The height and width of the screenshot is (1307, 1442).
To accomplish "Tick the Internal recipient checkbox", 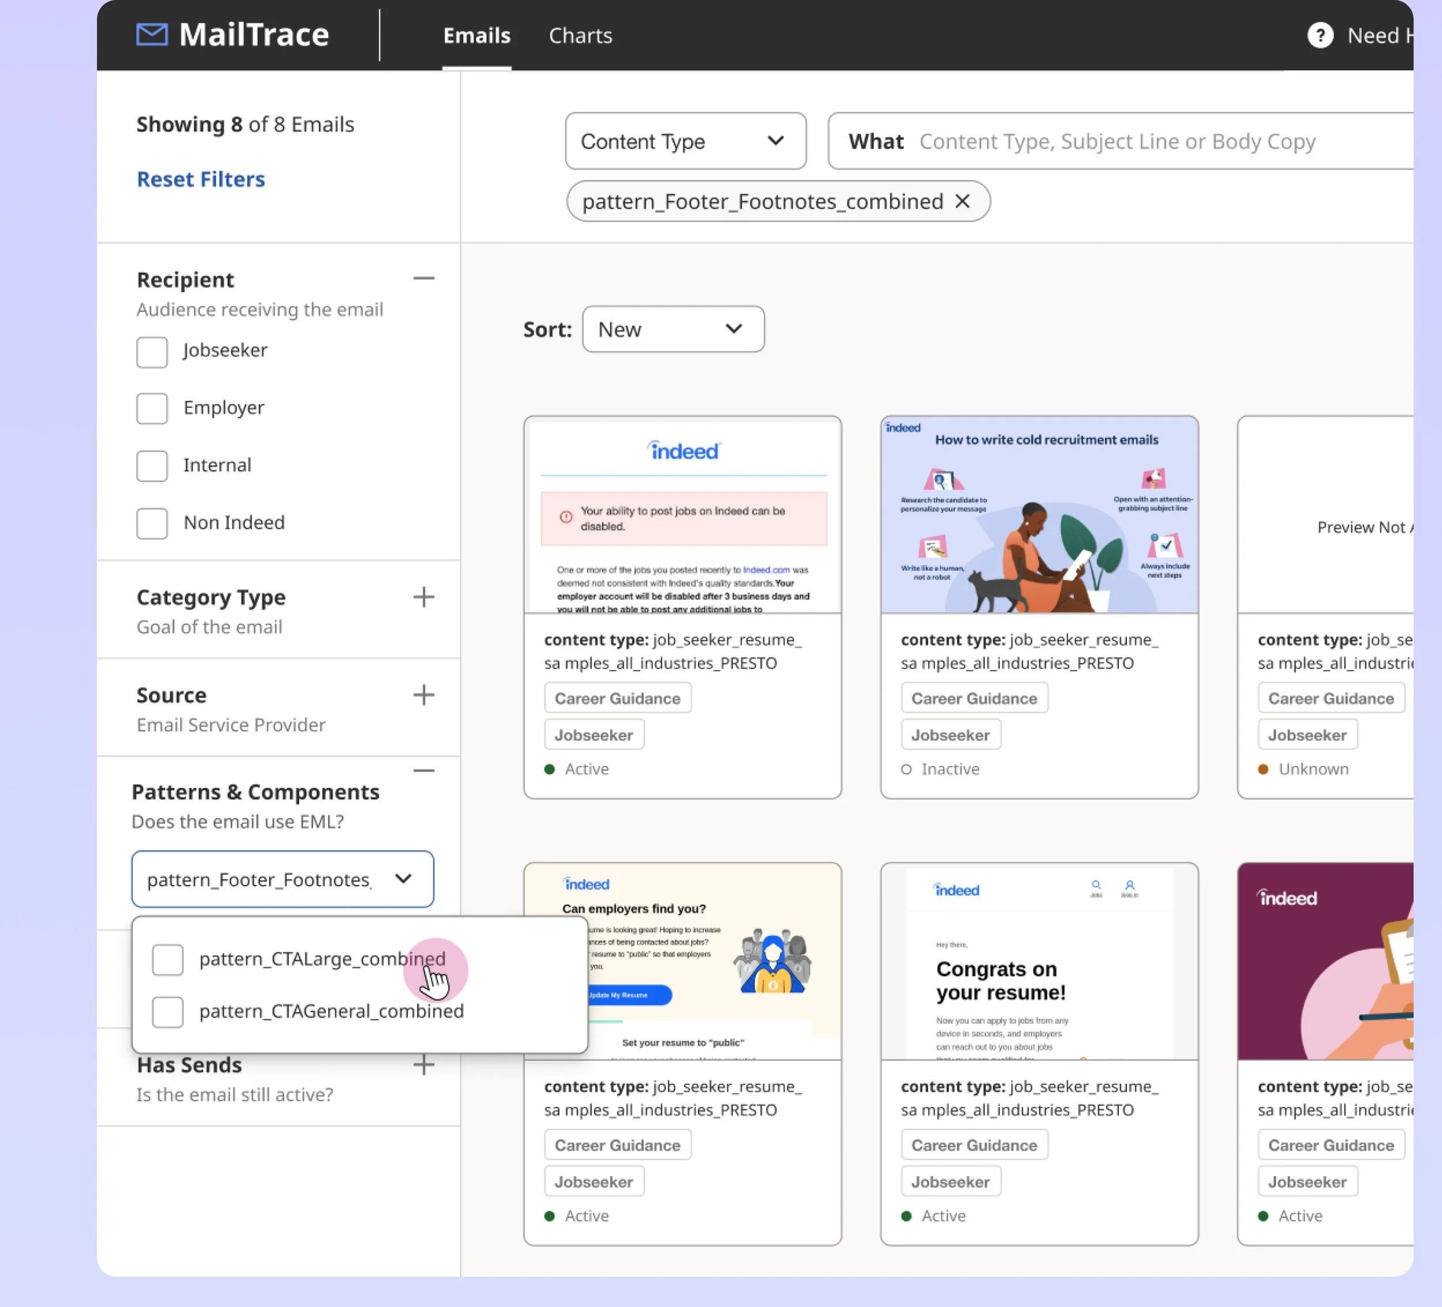I will click(152, 466).
